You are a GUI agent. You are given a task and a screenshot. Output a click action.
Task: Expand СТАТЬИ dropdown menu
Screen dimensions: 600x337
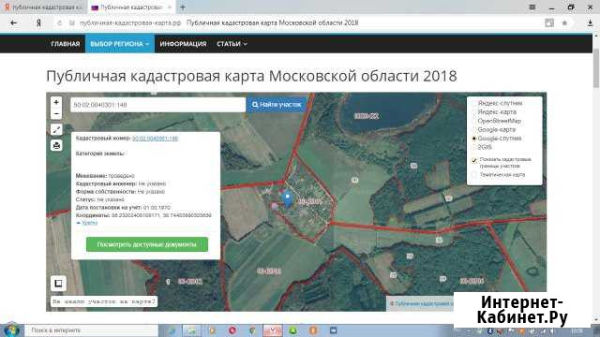pyautogui.click(x=232, y=44)
